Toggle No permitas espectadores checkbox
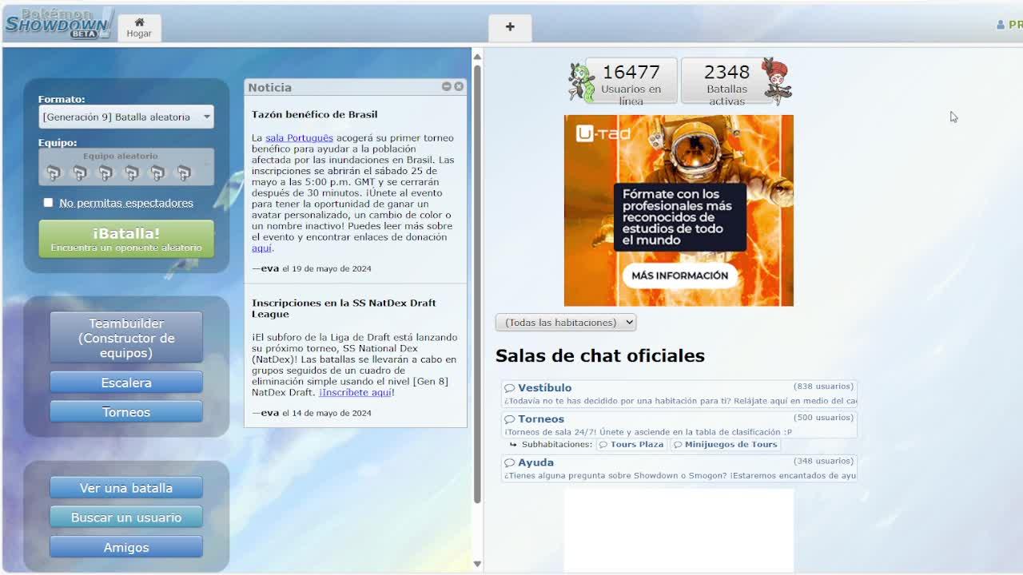1023x575 pixels. coord(48,203)
